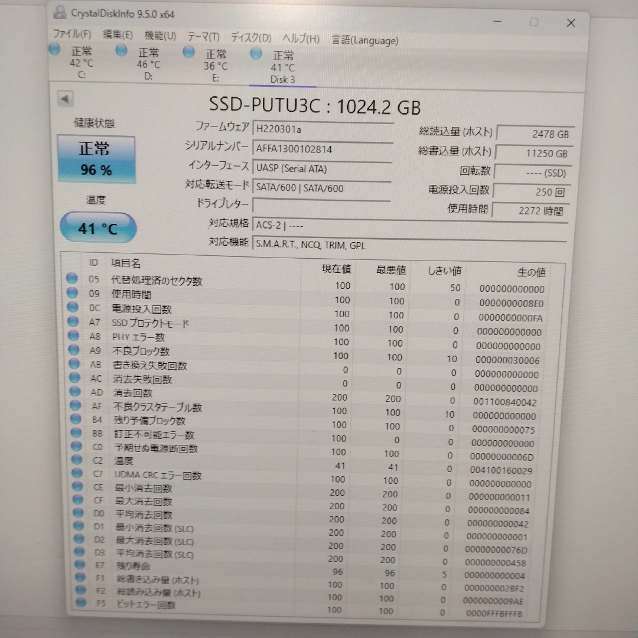Click status icon for AF 不良クラスタテーブル数
This screenshot has height=638, width=638.
point(76,405)
